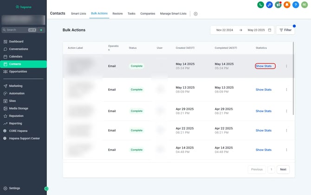This screenshot has width=311, height=195.
Task: Switch to the Companies tab
Action: 148,14
